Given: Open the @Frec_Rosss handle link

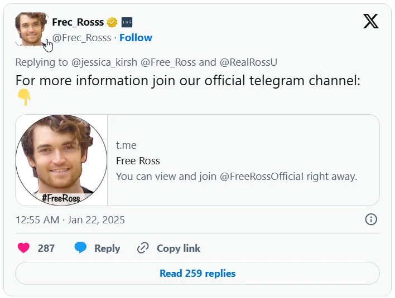Looking at the screenshot, I should (82, 38).
